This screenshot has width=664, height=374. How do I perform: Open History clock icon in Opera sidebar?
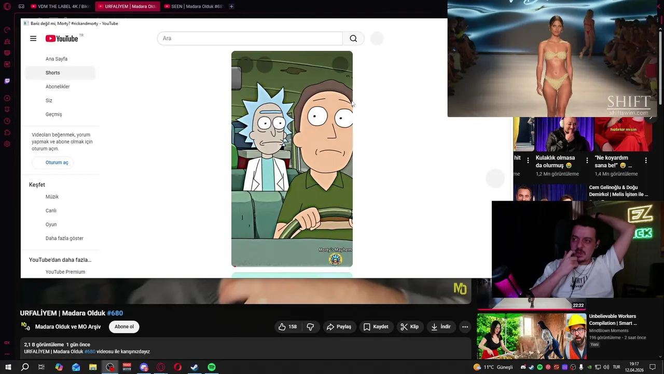(x=7, y=121)
